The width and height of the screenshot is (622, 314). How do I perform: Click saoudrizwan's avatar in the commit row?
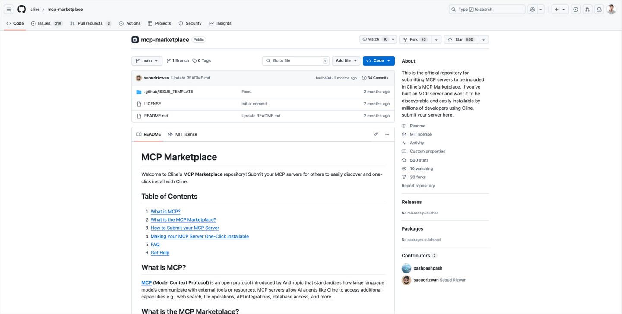coord(139,78)
